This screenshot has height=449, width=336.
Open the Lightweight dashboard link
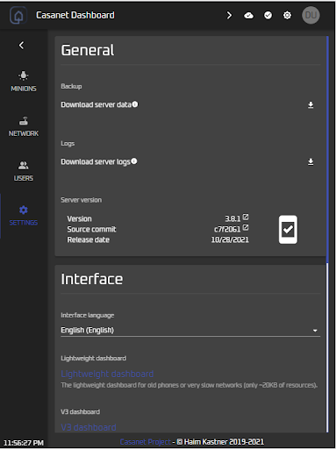pos(107,374)
